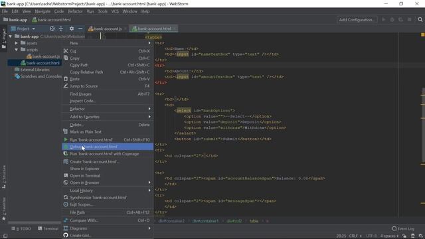Click the div#container1 breadcrumb
The height and width of the screenshot is (239, 425).
click(205, 221)
